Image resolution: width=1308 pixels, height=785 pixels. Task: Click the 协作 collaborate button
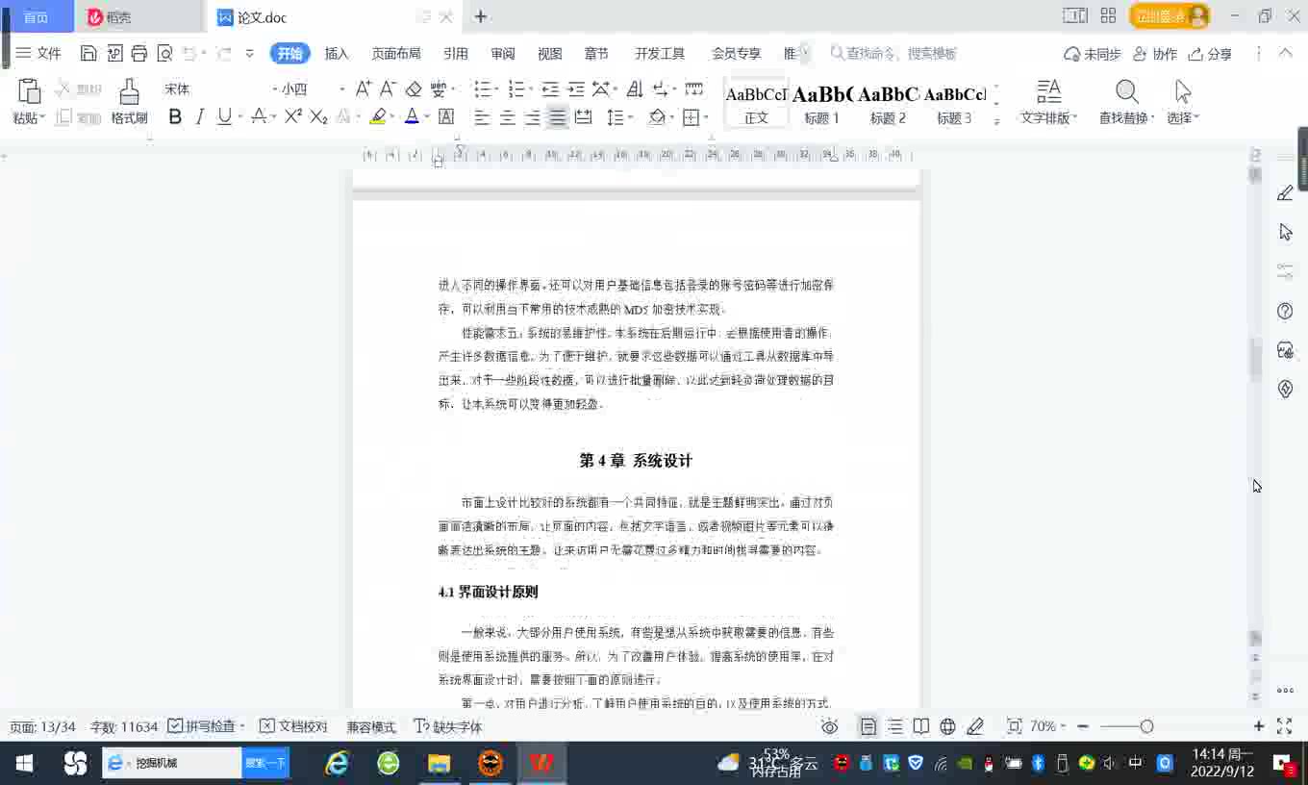click(1155, 54)
